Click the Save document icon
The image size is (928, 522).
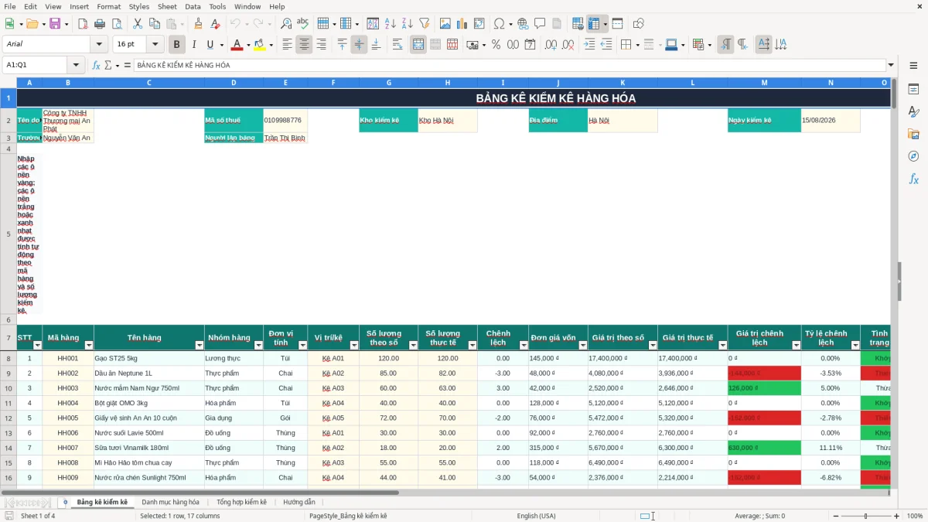point(54,24)
